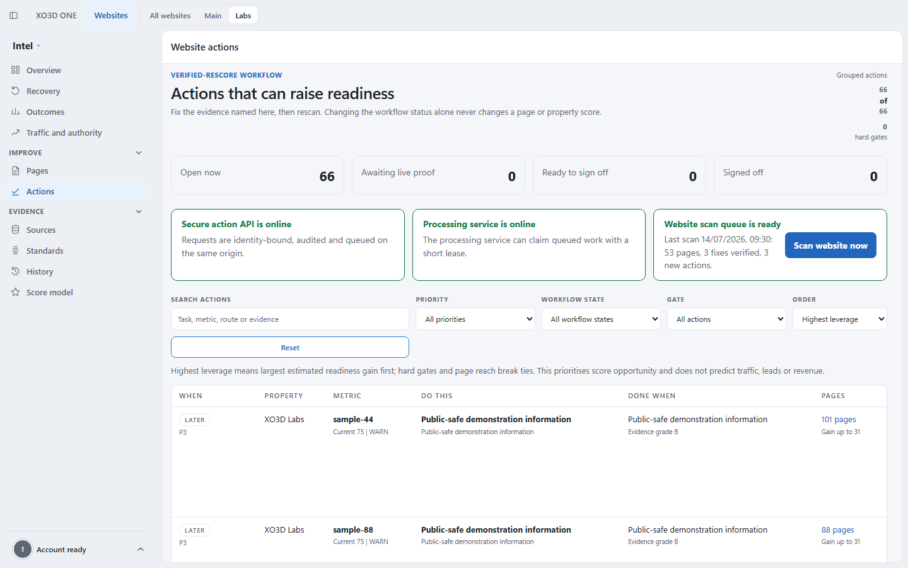
Task: Click the Grouped actions label
Action: point(862,75)
